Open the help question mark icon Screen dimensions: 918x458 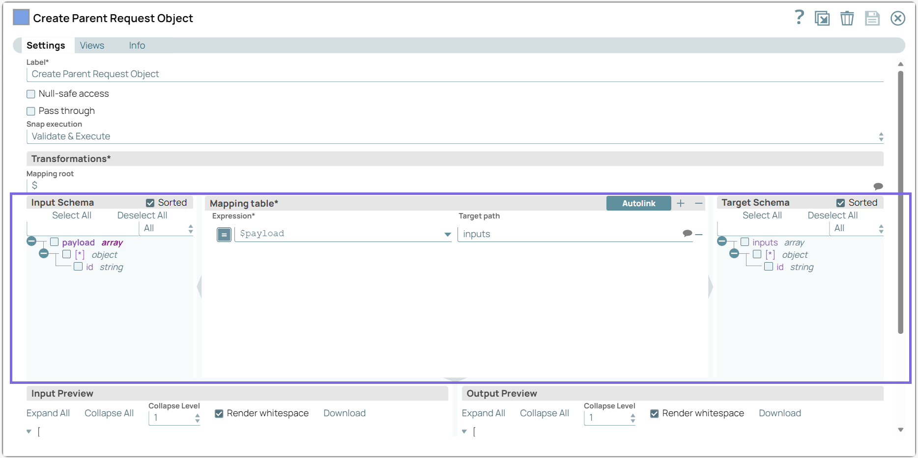pyautogui.click(x=799, y=18)
